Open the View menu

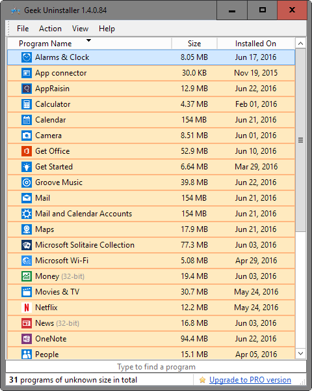80,29
